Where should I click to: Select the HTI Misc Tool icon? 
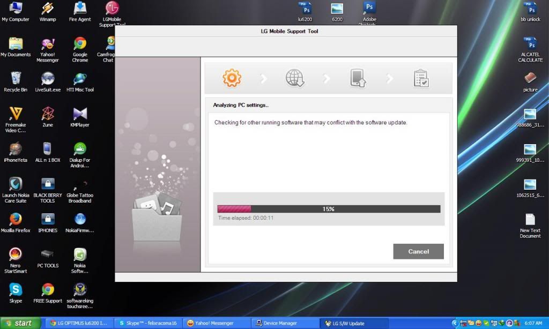click(80, 82)
